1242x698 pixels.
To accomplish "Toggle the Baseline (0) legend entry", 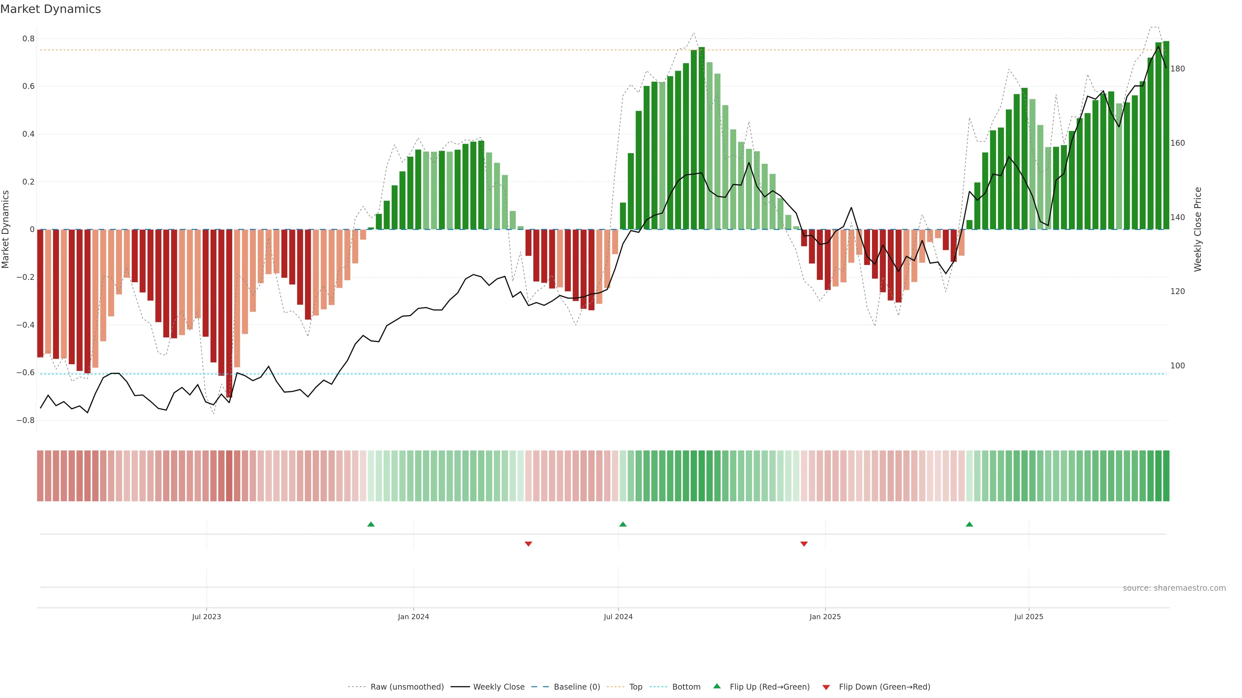I will click(577, 687).
